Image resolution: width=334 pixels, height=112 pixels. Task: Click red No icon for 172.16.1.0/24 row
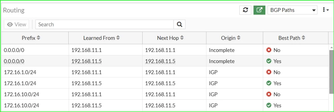pyautogui.click(x=269, y=72)
